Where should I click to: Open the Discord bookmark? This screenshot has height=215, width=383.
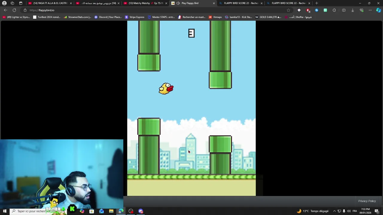(x=108, y=17)
